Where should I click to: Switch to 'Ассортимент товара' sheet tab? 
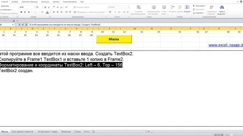[47, 131]
